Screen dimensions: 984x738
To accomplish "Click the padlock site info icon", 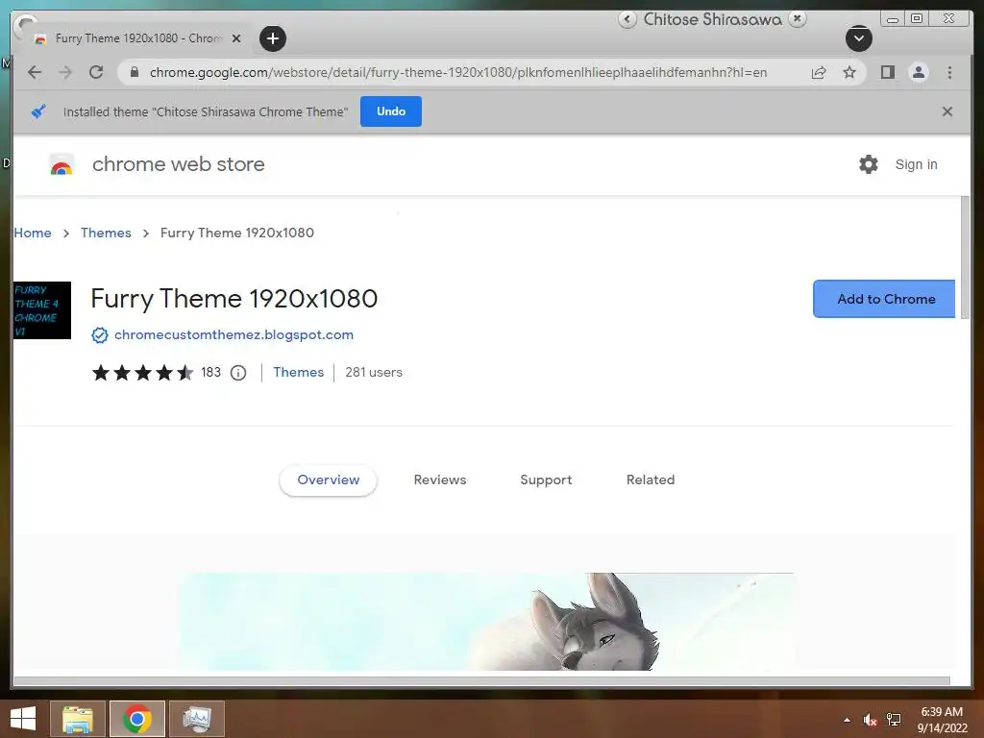I will coord(135,72).
